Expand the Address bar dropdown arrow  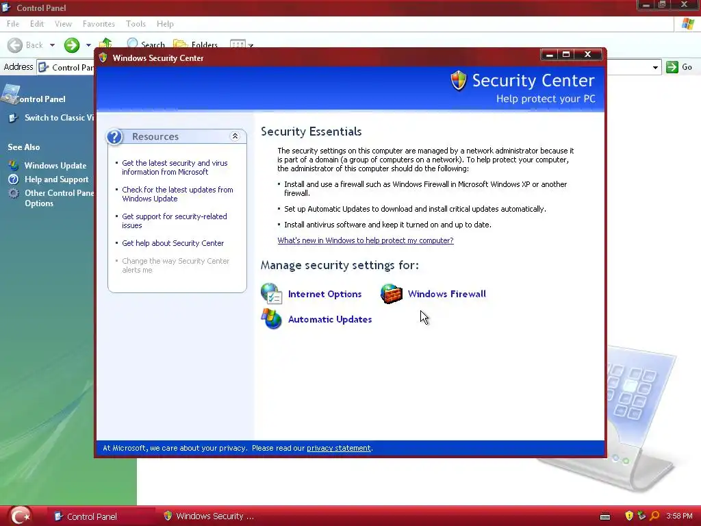click(655, 68)
